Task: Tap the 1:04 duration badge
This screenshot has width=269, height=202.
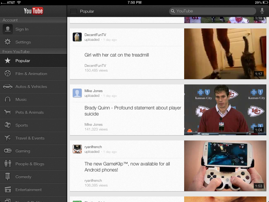Action: (258, 130)
